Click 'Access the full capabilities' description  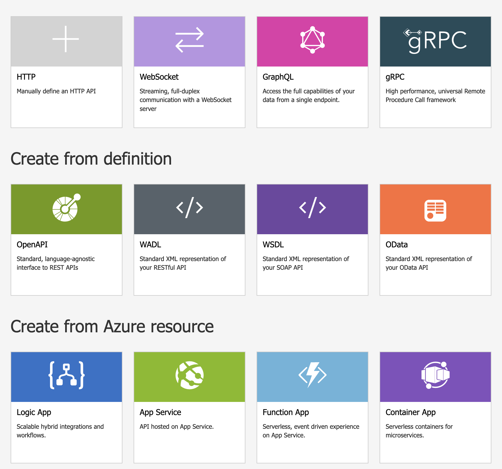pos(309,96)
